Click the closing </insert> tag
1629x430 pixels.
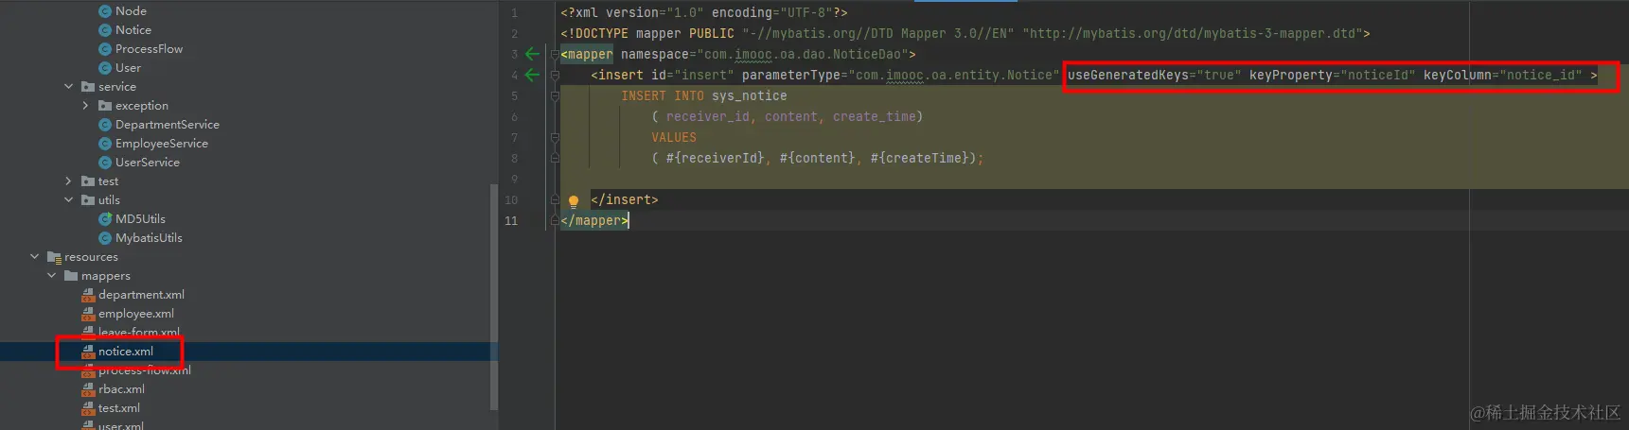(x=625, y=199)
